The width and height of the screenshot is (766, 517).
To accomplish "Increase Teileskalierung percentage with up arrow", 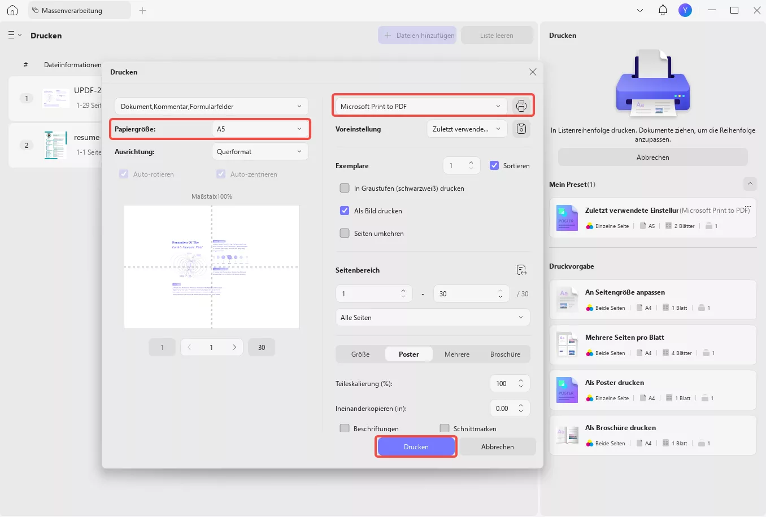I will pyautogui.click(x=521, y=380).
